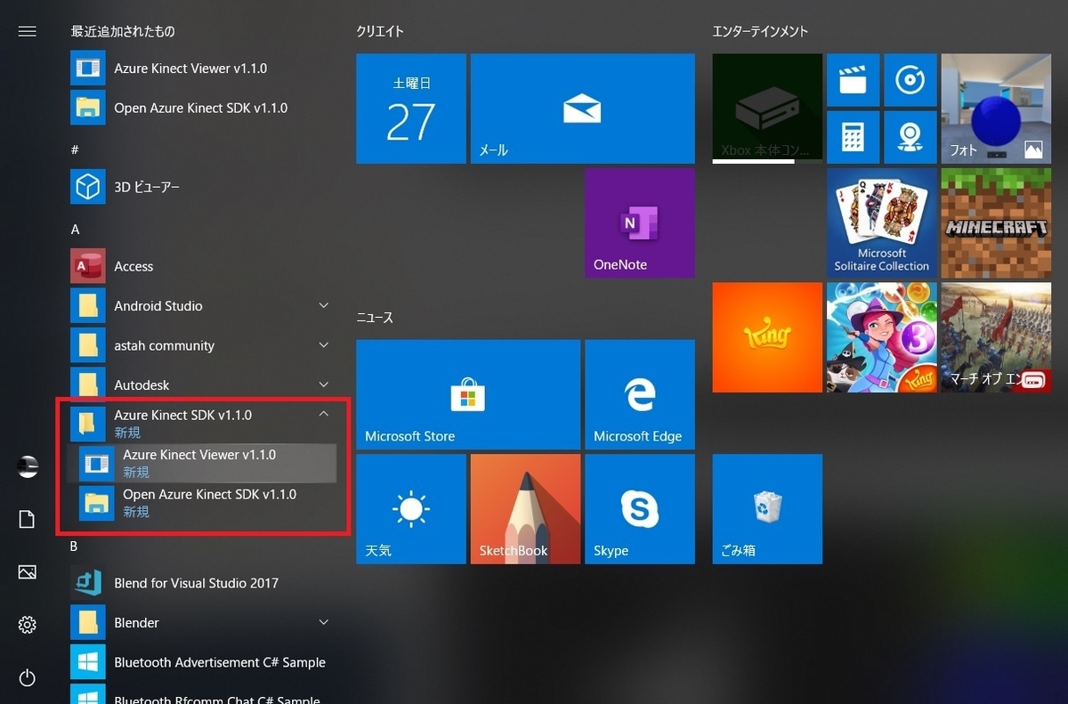Open Azure Kinect SDK shortcut inside the expanded SDK folder
The image size is (1068, 704).
203,503
